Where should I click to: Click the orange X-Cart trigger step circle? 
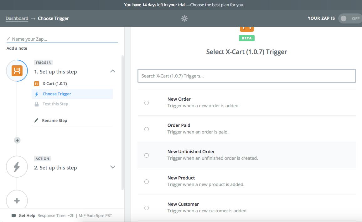(17, 71)
